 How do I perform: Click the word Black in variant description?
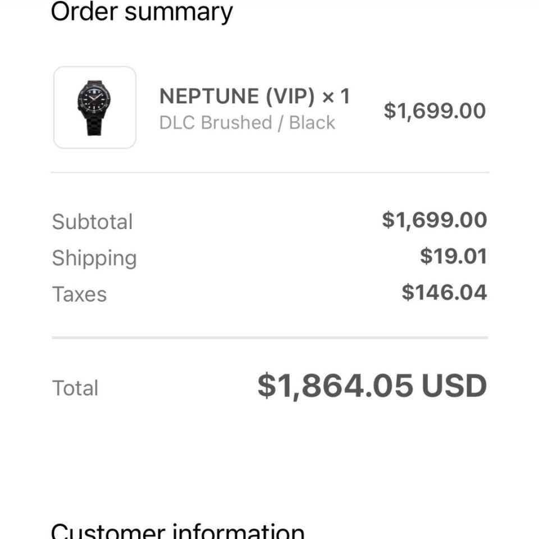click(x=312, y=122)
